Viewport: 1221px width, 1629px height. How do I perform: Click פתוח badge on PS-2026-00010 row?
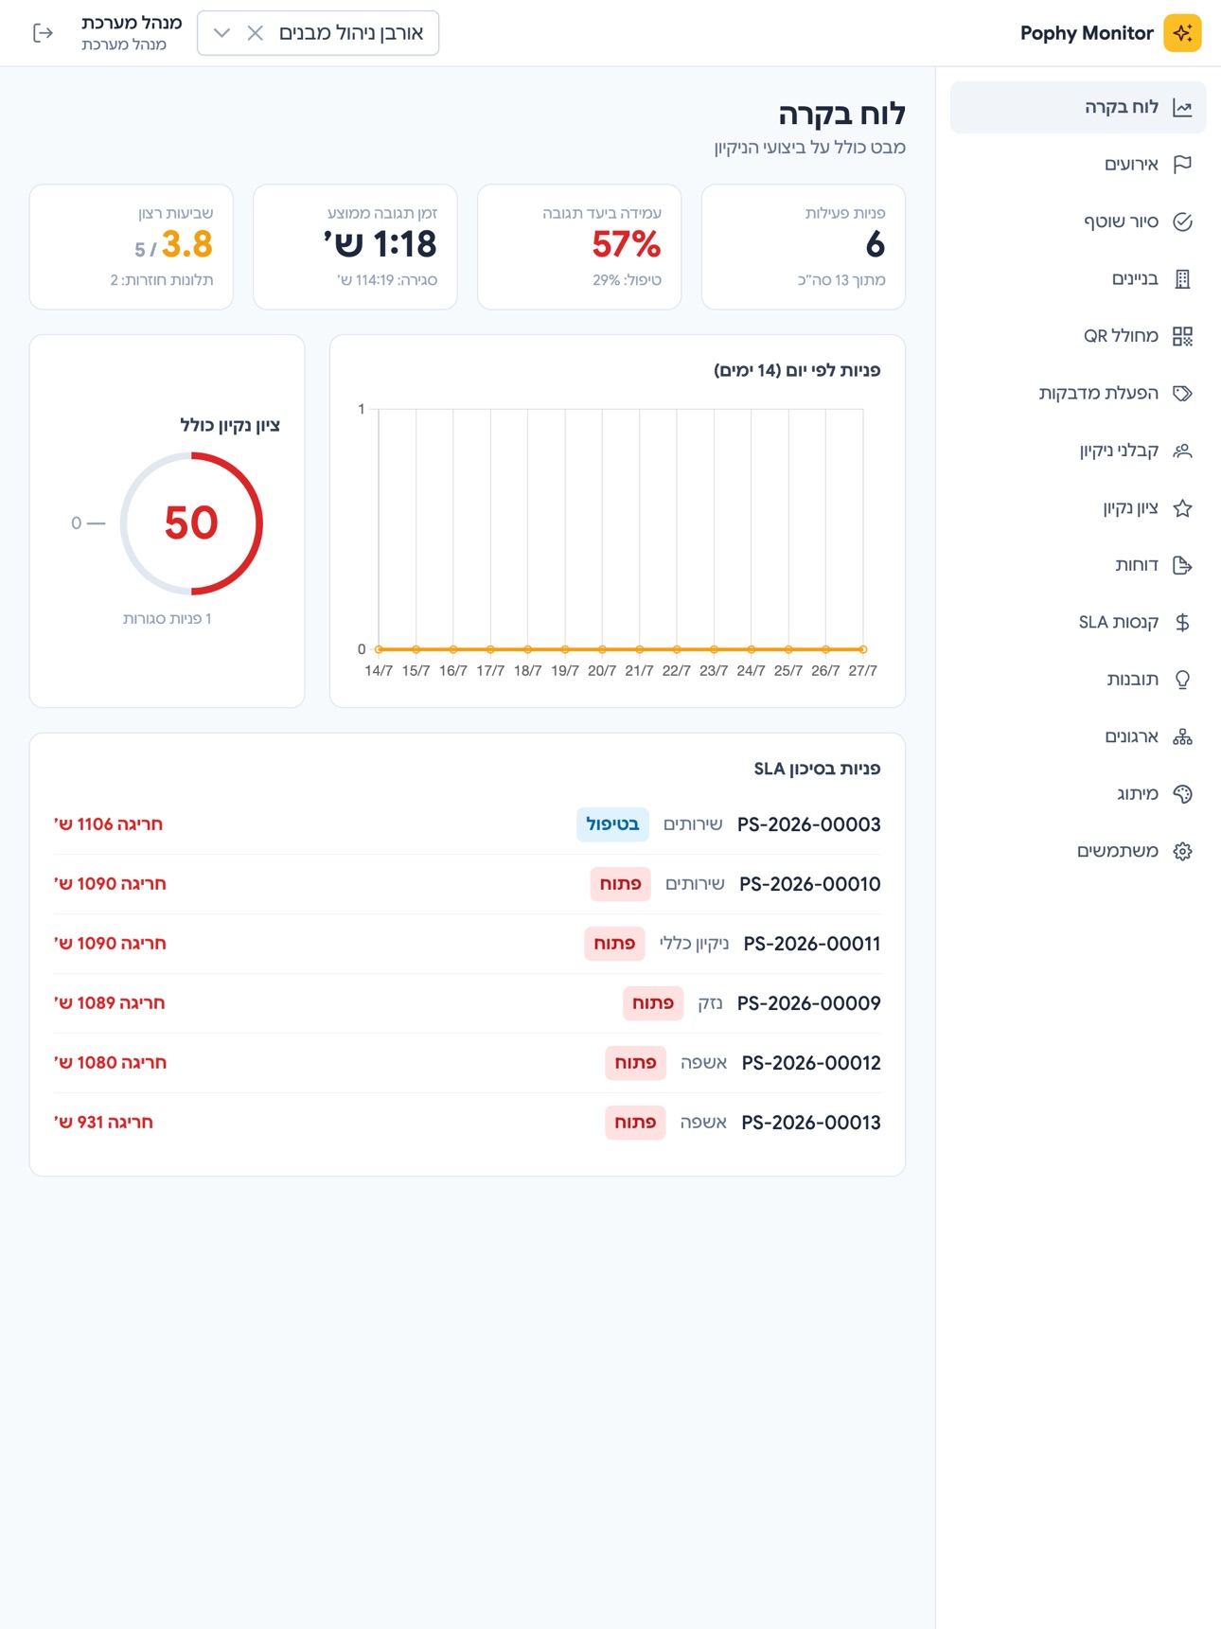(x=620, y=884)
